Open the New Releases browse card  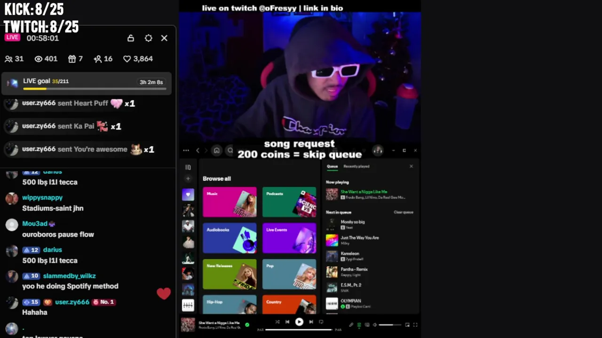pyautogui.click(x=230, y=274)
